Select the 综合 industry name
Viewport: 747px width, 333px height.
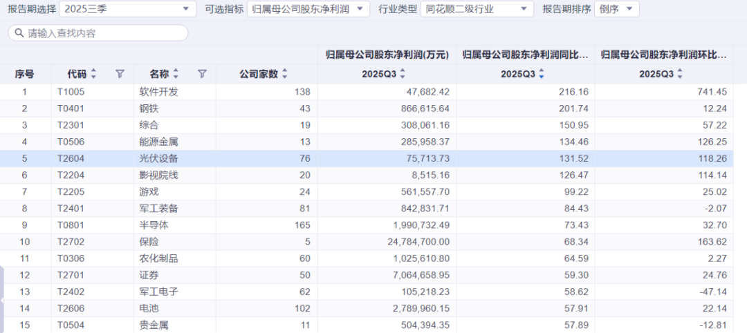[149, 125]
